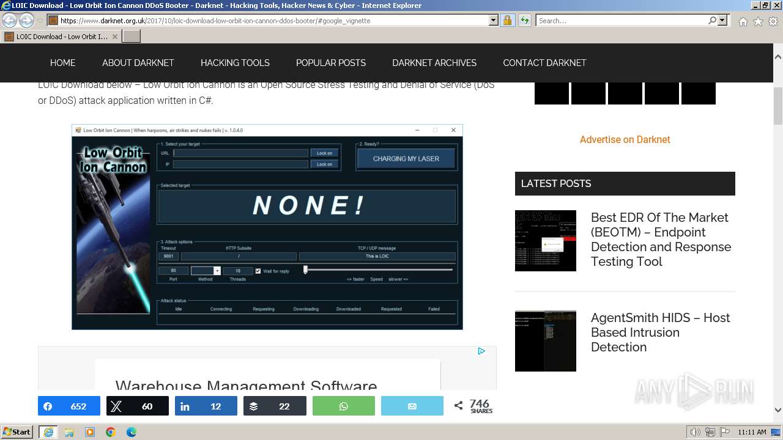Click the network tray icon
Viewport: 783px width, 440px height.
[x=710, y=432]
